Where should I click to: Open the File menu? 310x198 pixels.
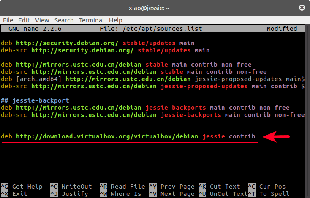point(8,20)
